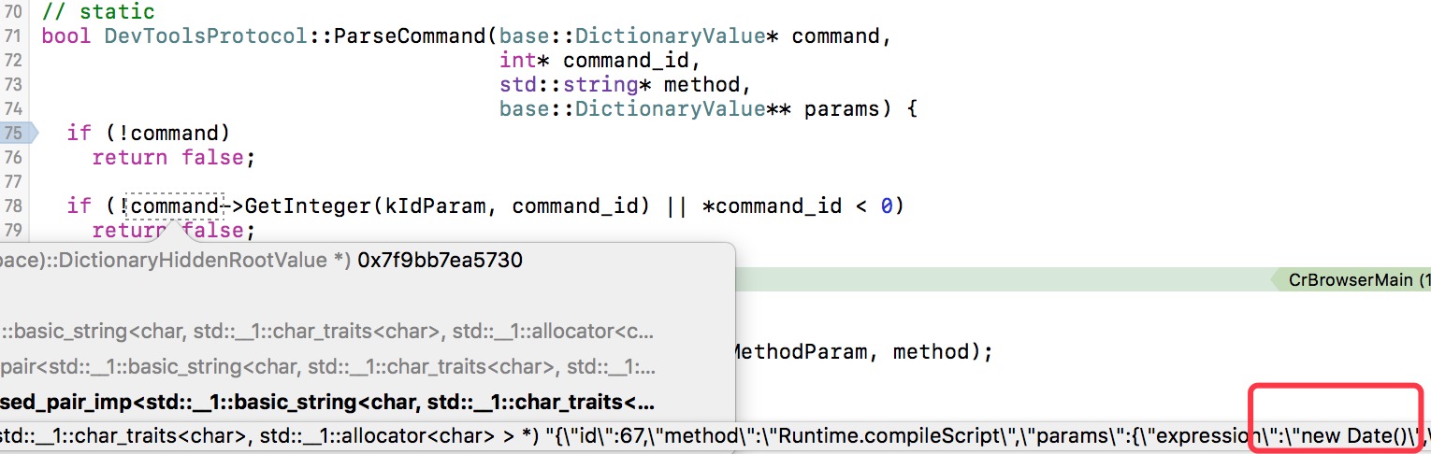
Task: Click the // static comment
Action: tap(98, 12)
